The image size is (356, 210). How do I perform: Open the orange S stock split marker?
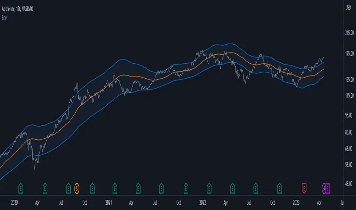(77, 189)
